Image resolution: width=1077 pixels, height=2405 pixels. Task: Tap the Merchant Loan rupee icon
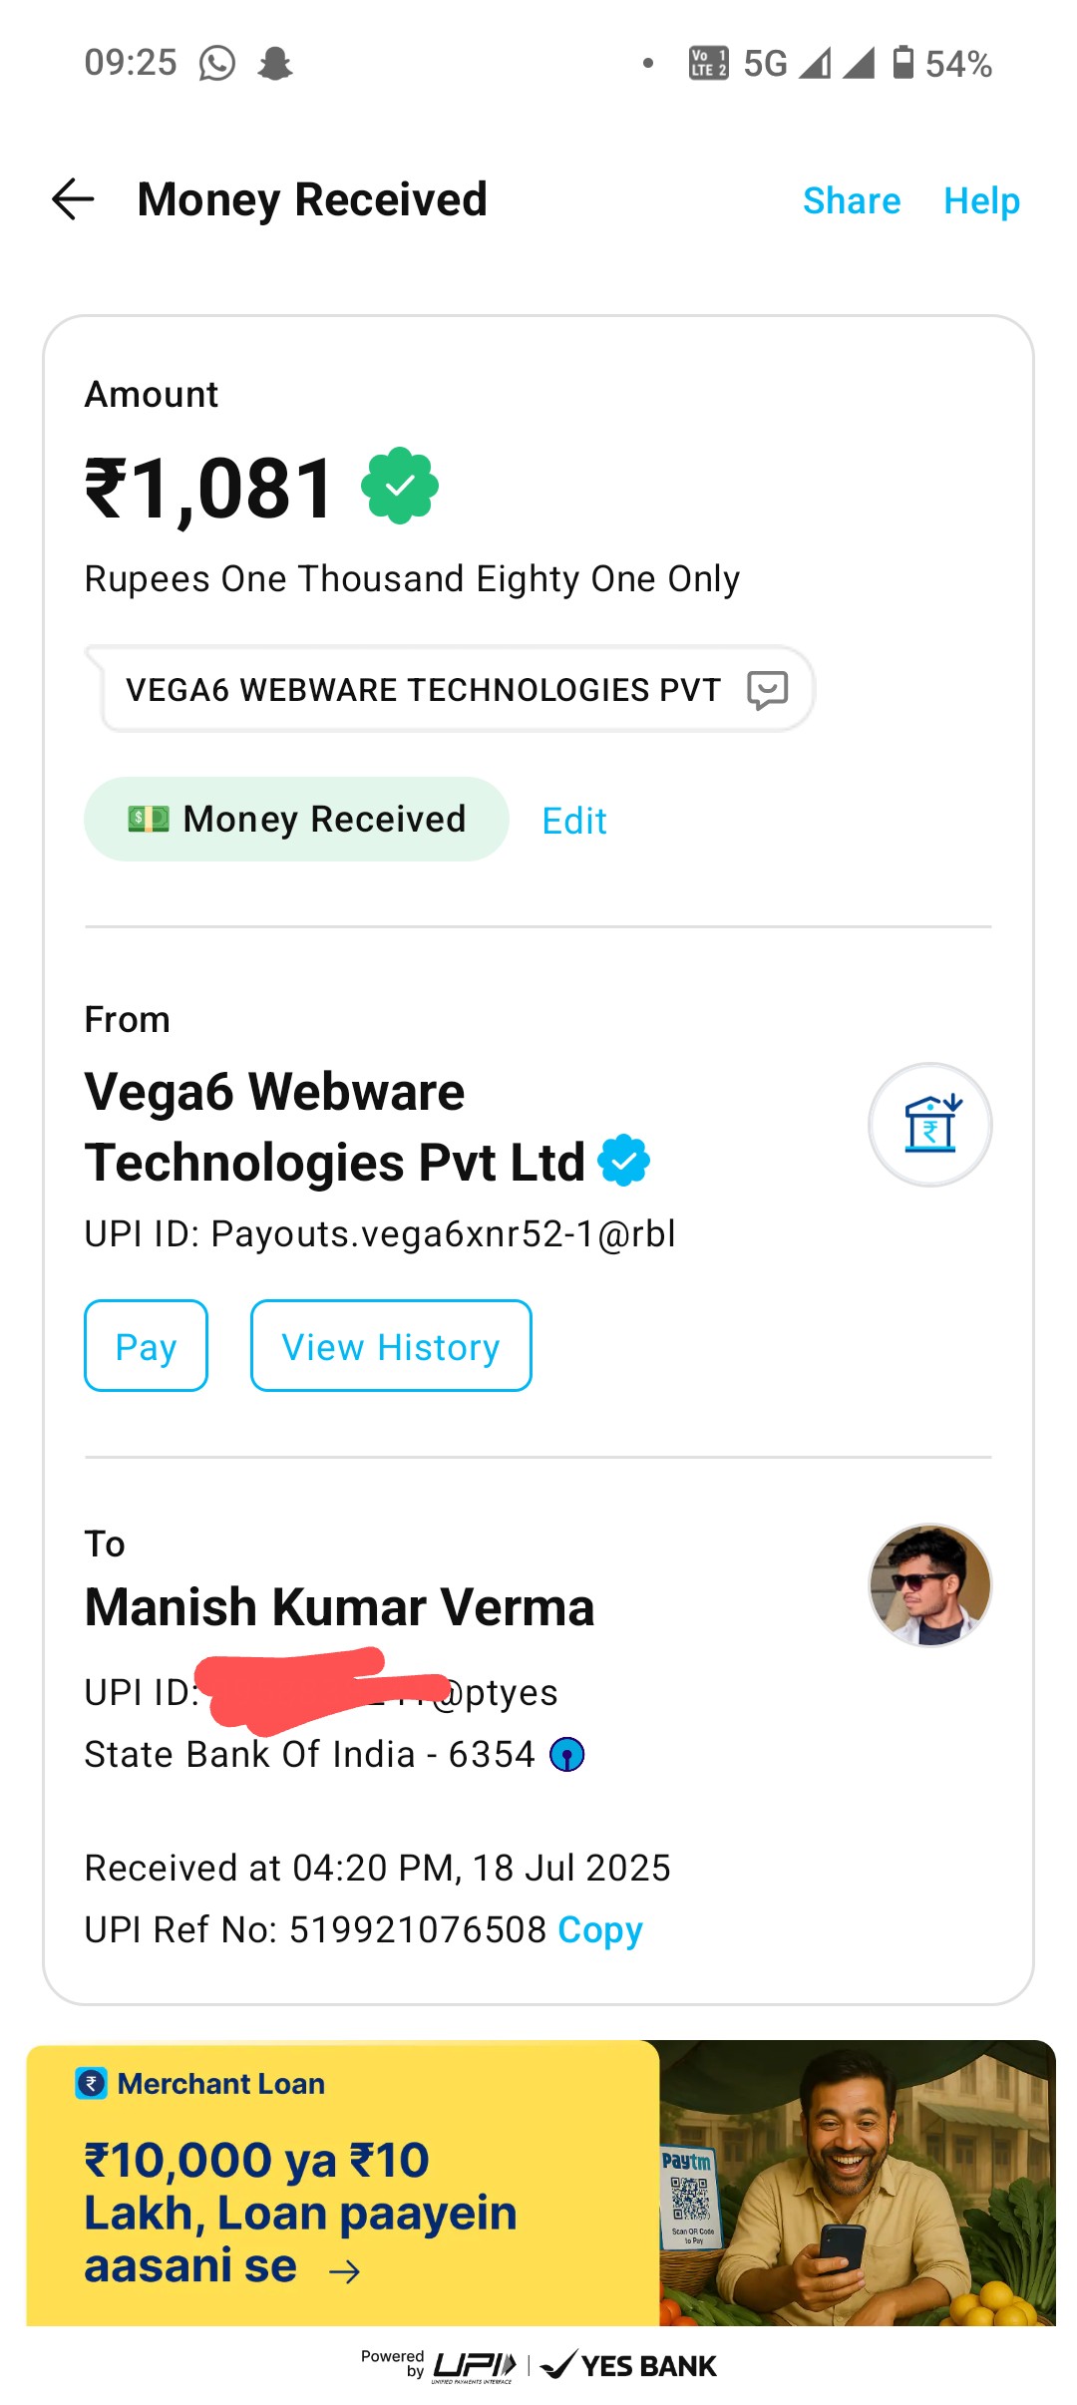coord(92,2083)
